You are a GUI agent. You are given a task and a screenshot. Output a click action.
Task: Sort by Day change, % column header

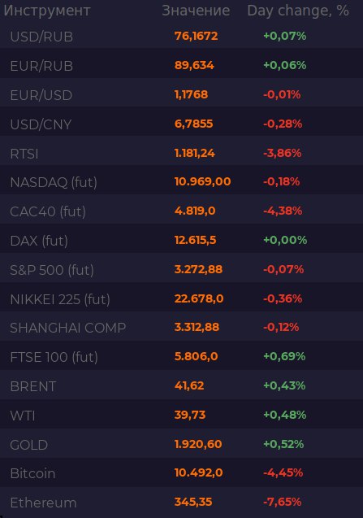298,11
